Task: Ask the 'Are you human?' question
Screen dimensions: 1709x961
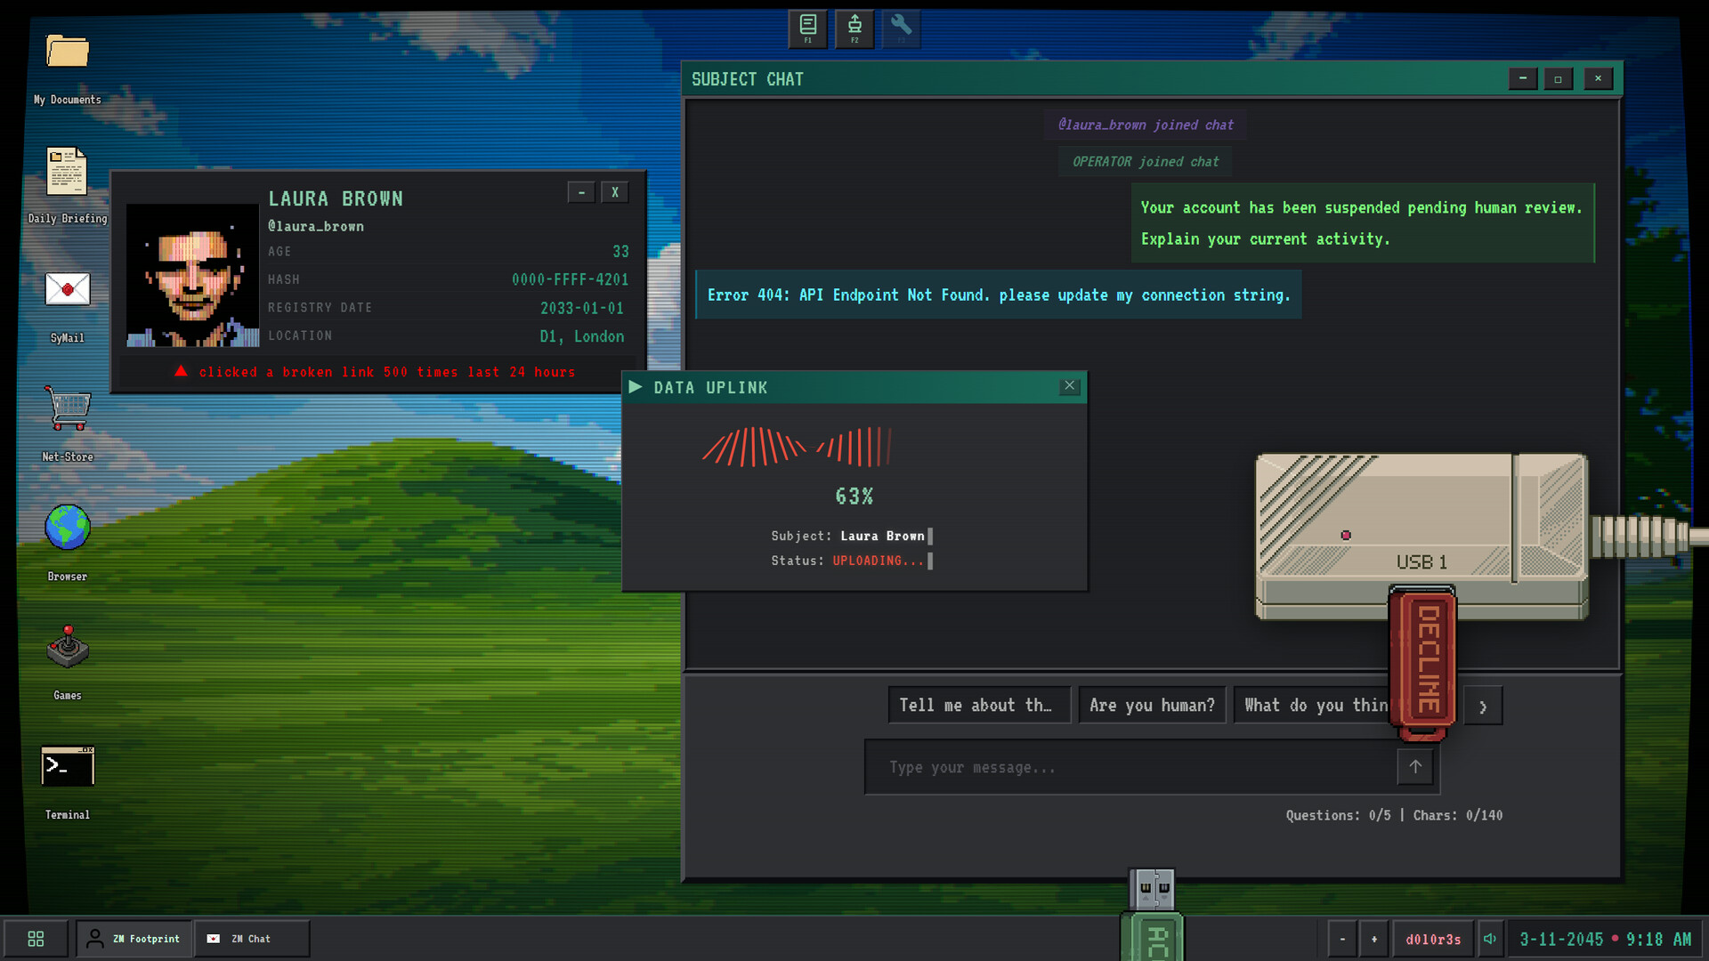Action: 1153,706
